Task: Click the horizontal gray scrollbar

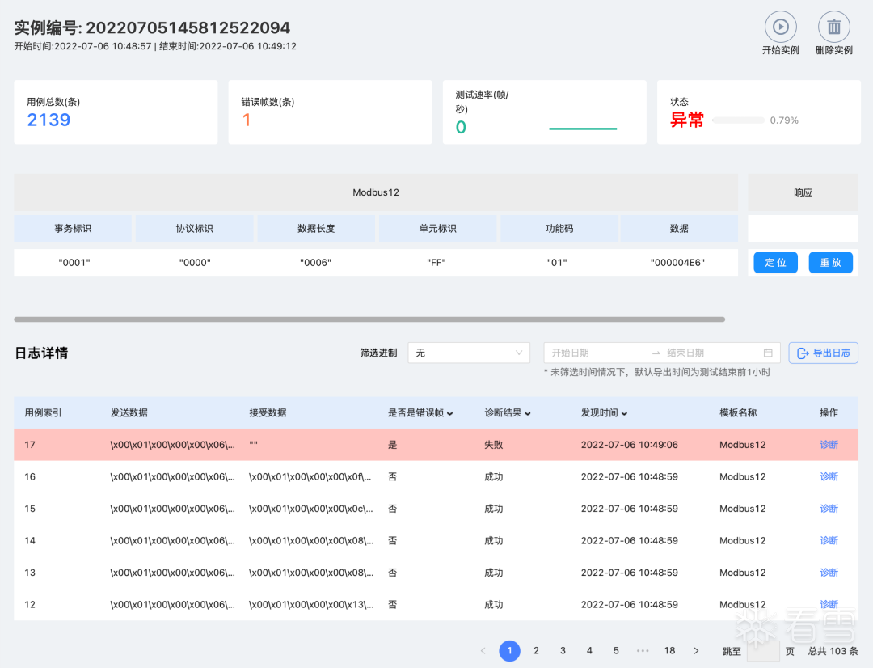Action: point(369,319)
